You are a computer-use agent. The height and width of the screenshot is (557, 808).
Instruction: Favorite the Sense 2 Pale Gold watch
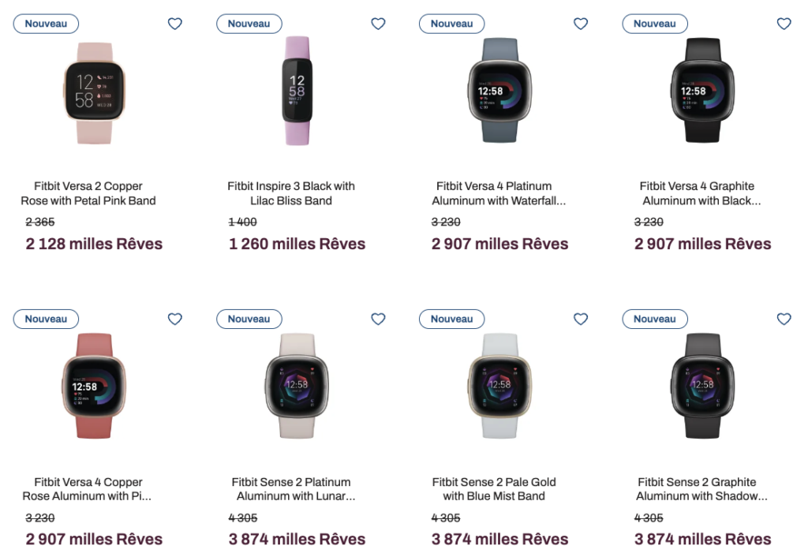(x=581, y=319)
